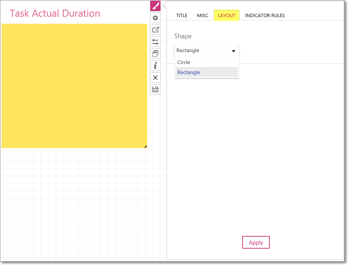The image size is (348, 265).
Task: Click the Shape label
Action: tap(183, 36)
